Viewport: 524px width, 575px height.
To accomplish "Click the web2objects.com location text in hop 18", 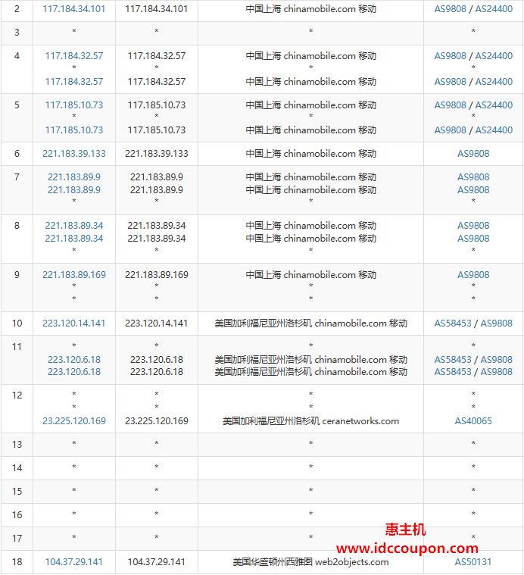I will click(x=310, y=561).
